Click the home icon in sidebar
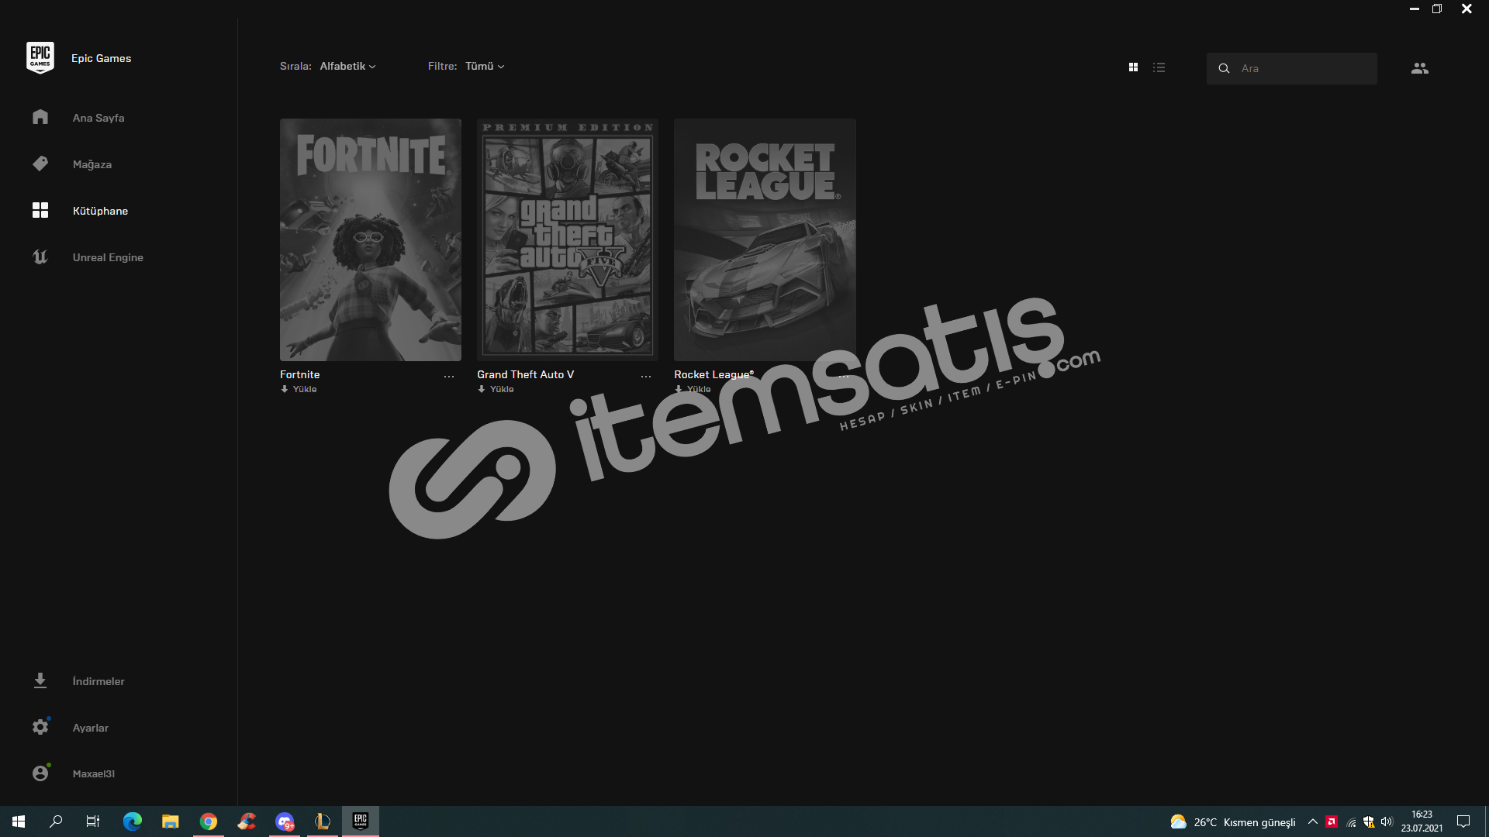Viewport: 1489px width, 837px height. (x=40, y=117)
